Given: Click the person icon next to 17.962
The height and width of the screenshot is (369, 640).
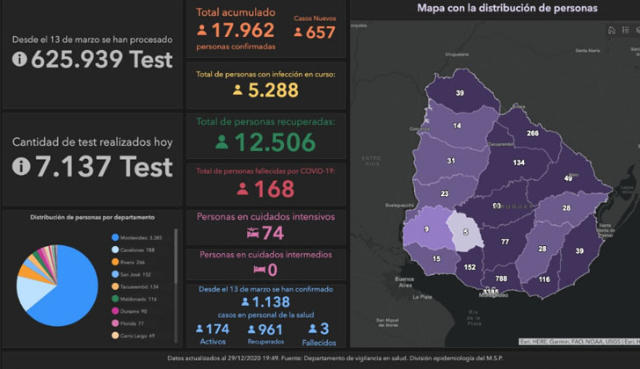Looking at the screenshot, I should pos(201,30).
